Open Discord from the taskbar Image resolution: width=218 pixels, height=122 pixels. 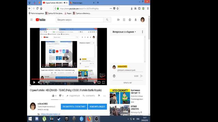point(37,119)
